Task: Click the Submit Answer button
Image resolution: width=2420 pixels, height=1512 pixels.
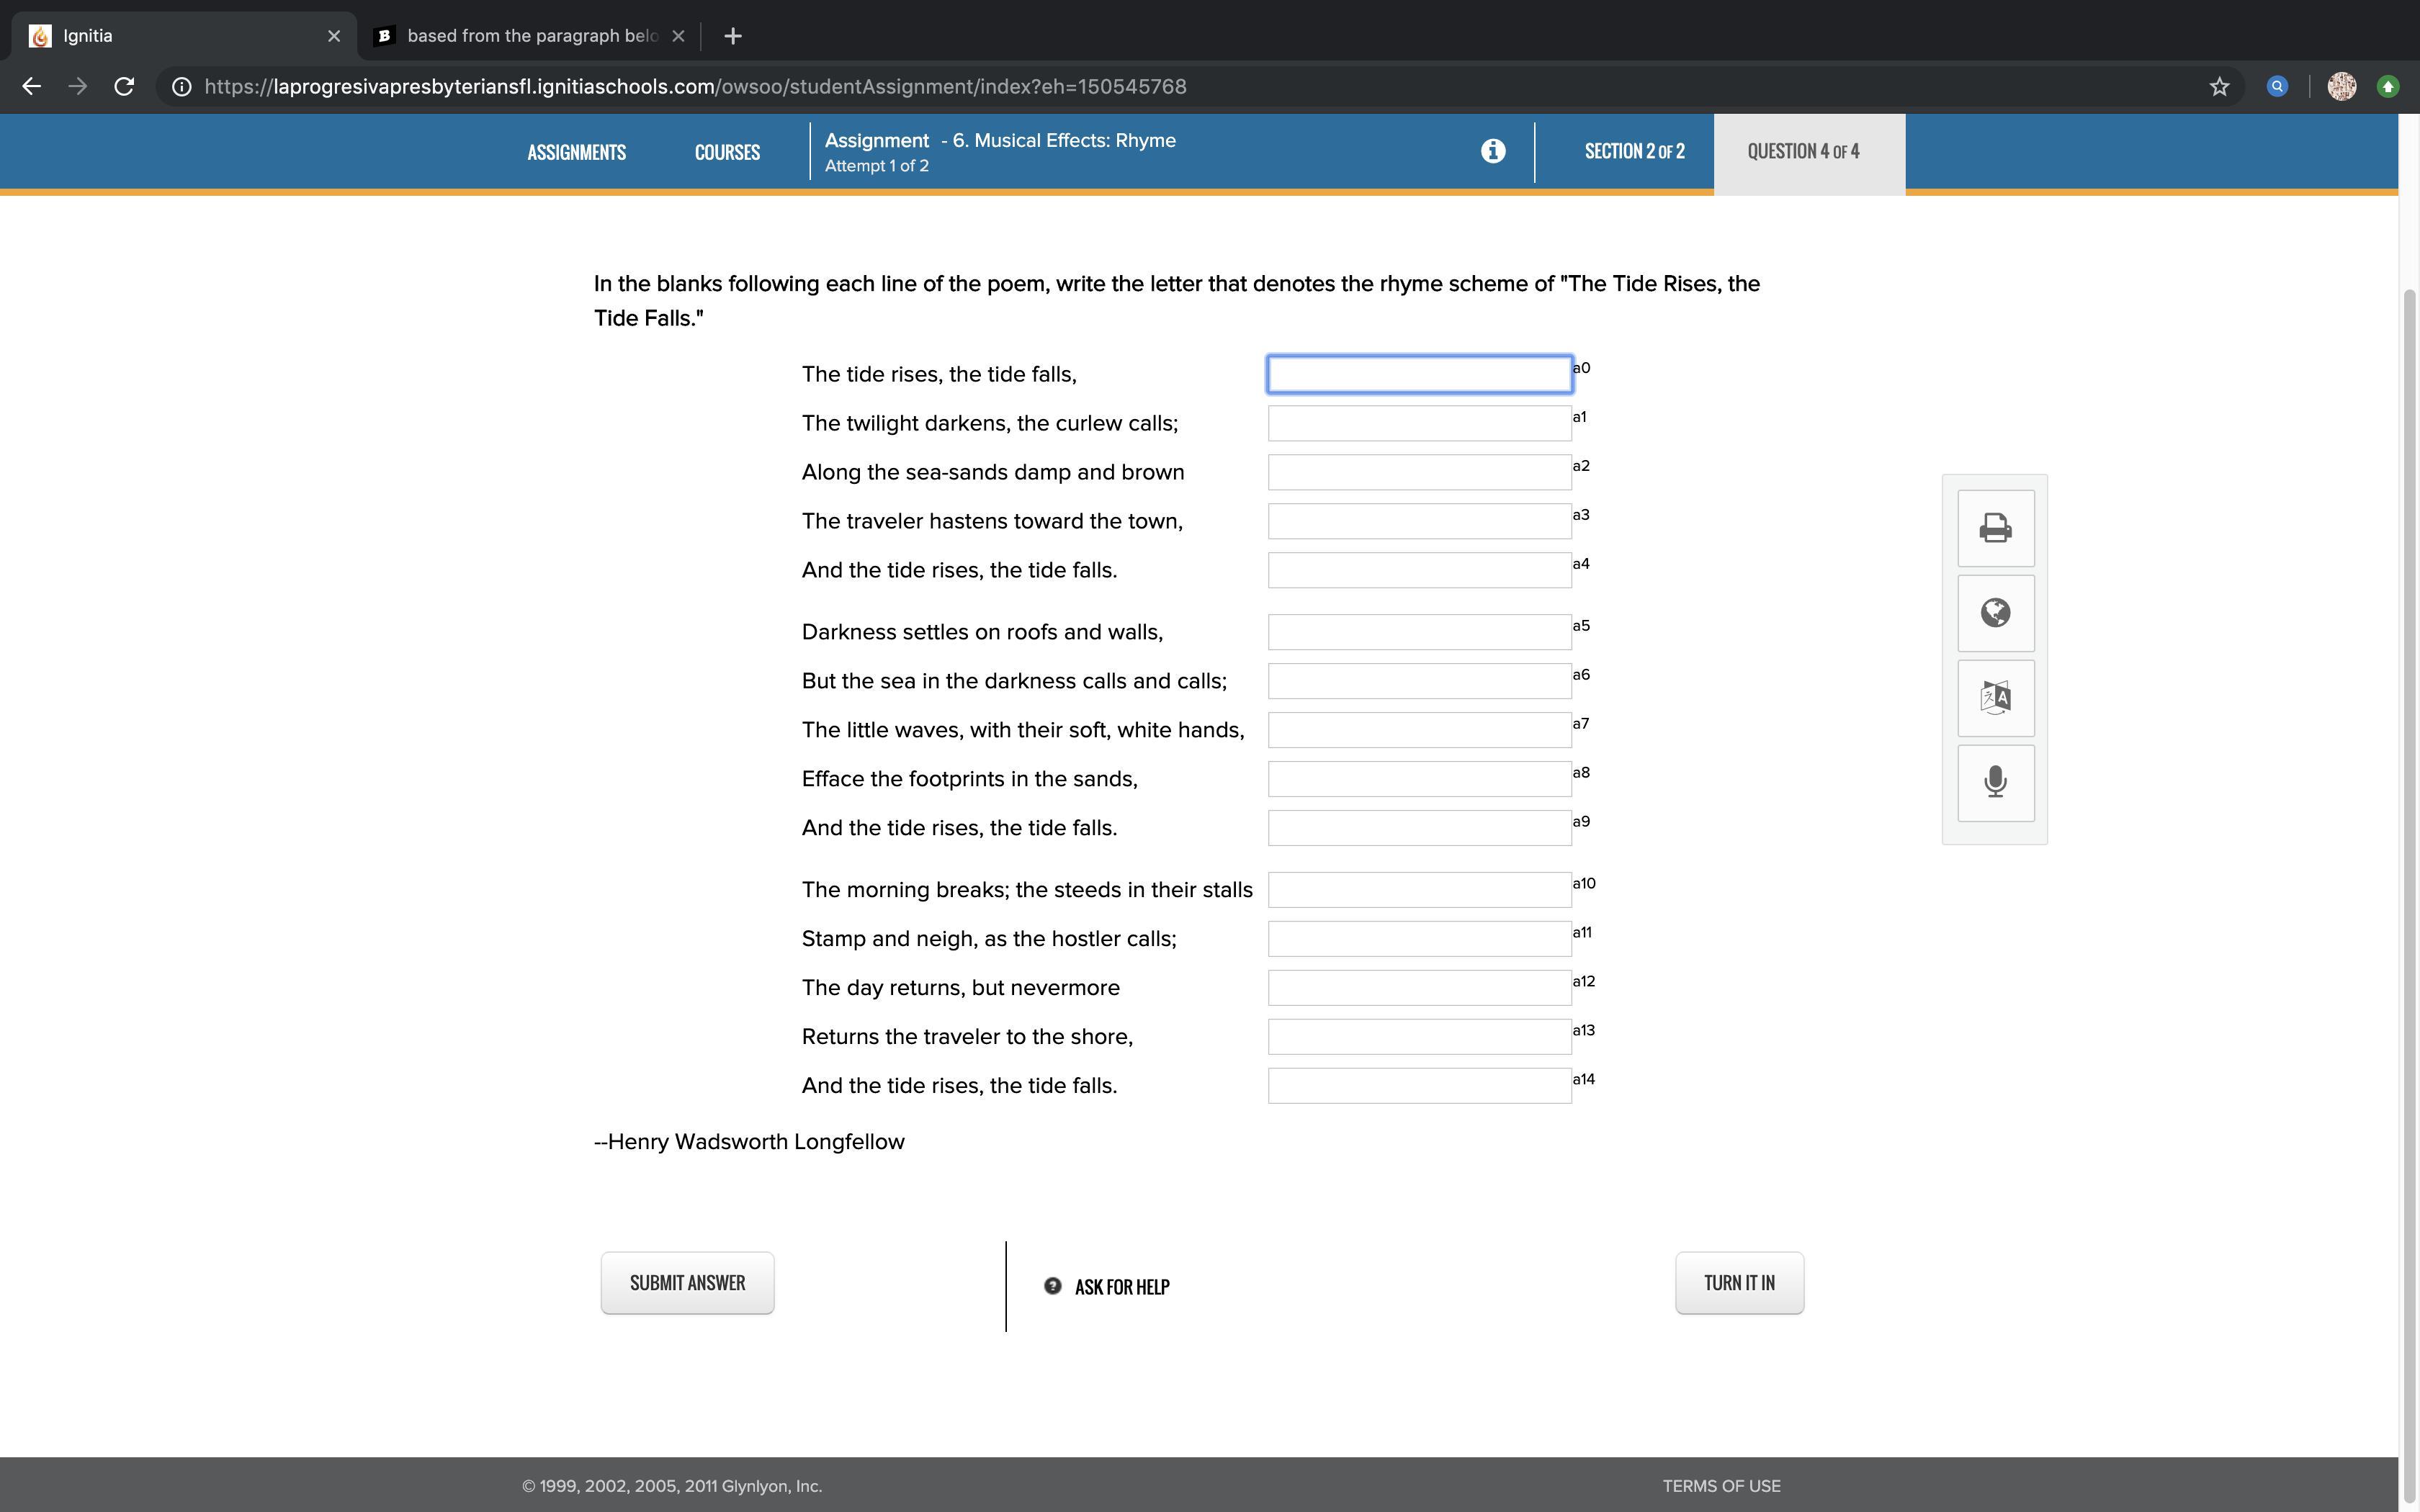Action: (x=687, y=1283)
